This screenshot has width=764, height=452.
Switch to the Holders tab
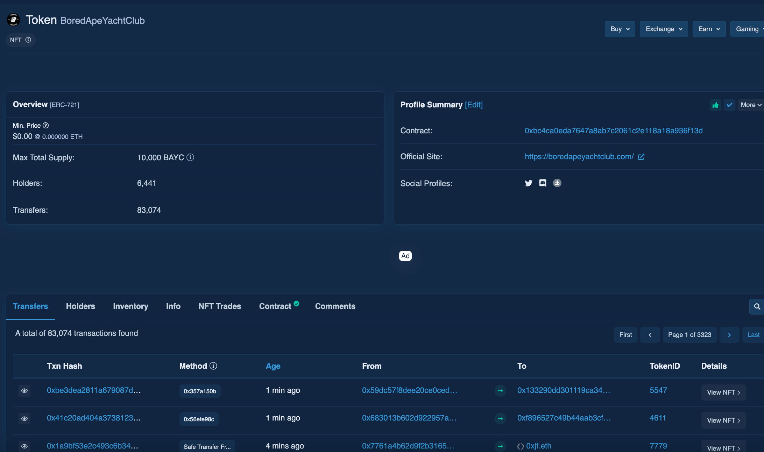[x=80, y=306]
